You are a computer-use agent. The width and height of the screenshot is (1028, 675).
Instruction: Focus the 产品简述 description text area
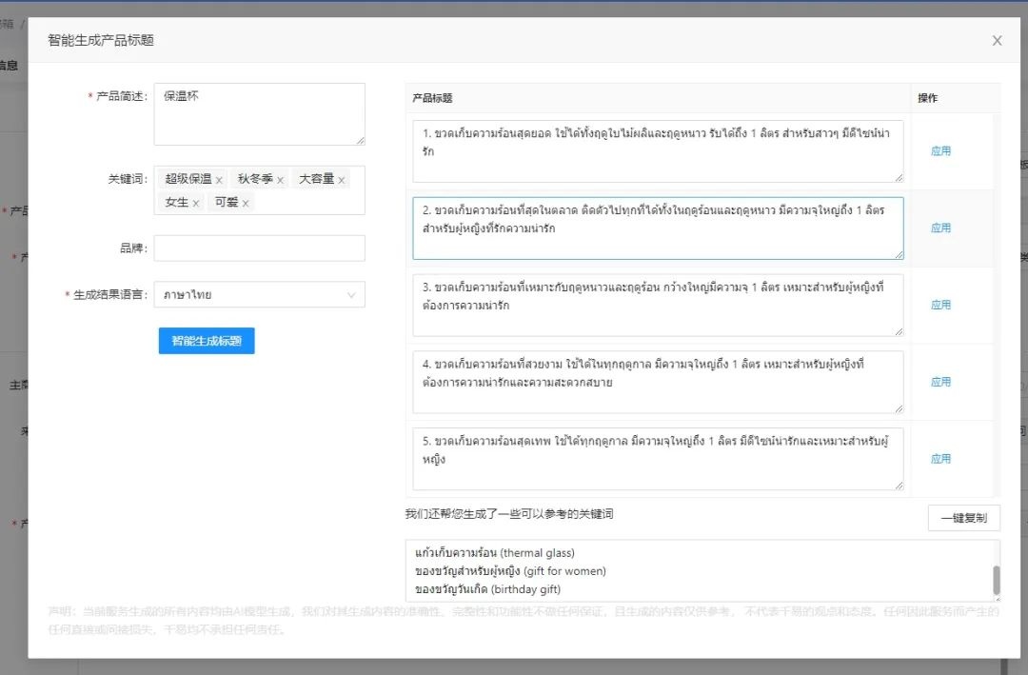[x=260, y=114]
